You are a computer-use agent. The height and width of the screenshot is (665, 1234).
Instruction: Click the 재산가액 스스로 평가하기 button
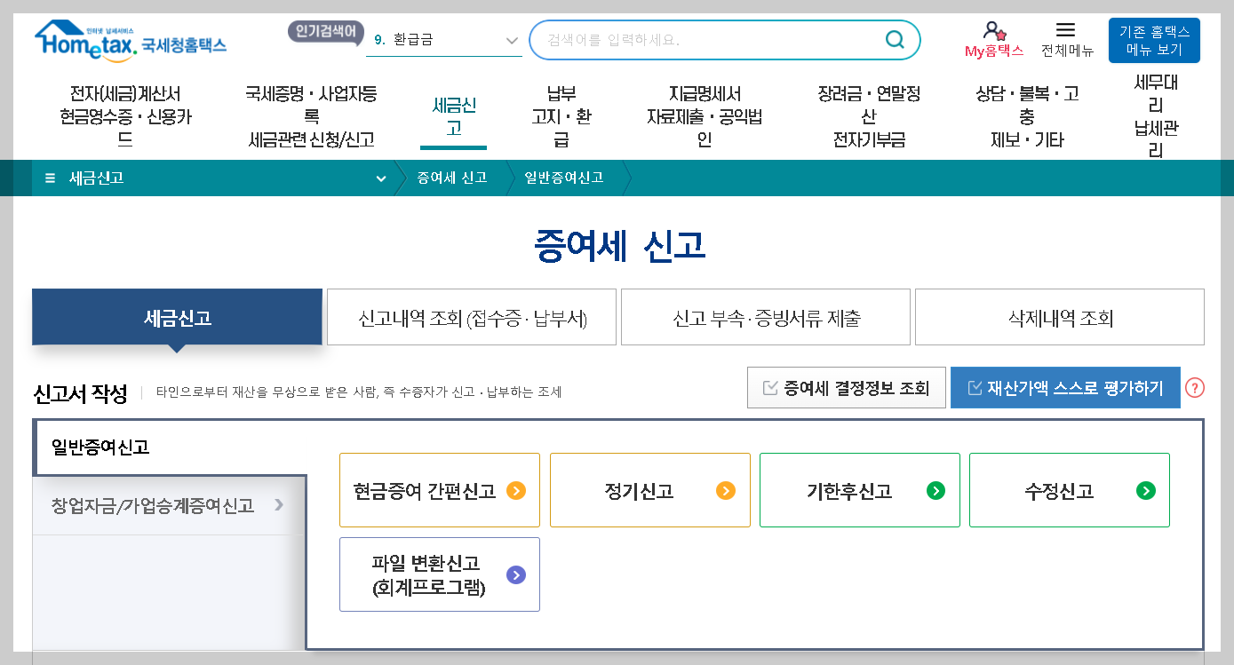click(1065, 387)
